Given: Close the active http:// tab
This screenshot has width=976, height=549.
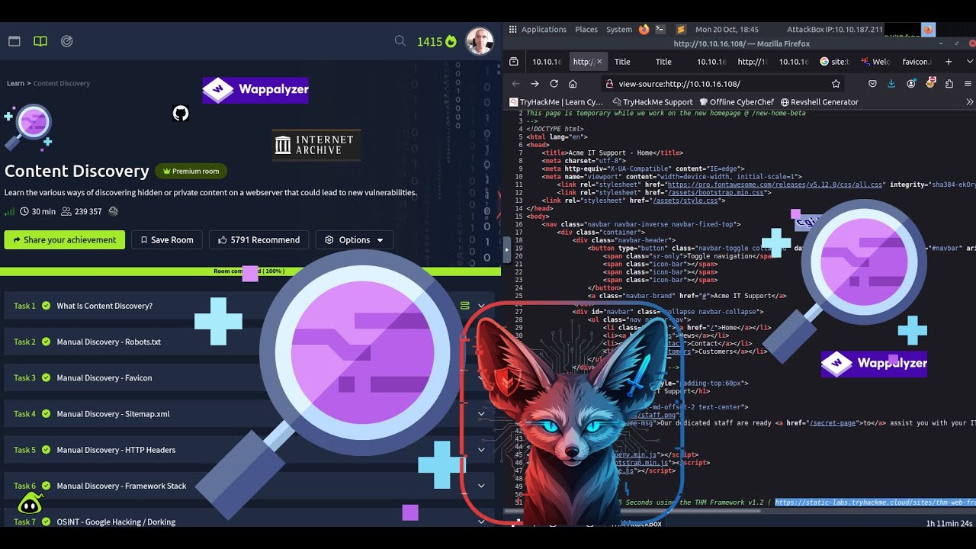Looking at the screenshot, I should tap(599, 62).
